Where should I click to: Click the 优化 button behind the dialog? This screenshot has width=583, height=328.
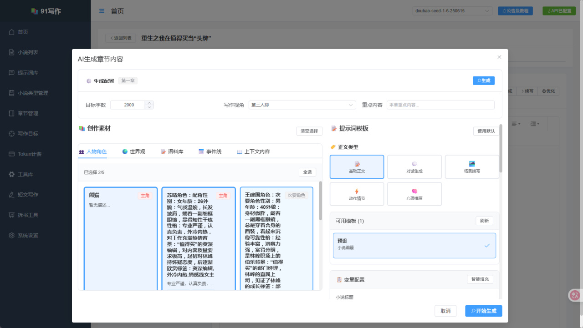click(548, 91)
